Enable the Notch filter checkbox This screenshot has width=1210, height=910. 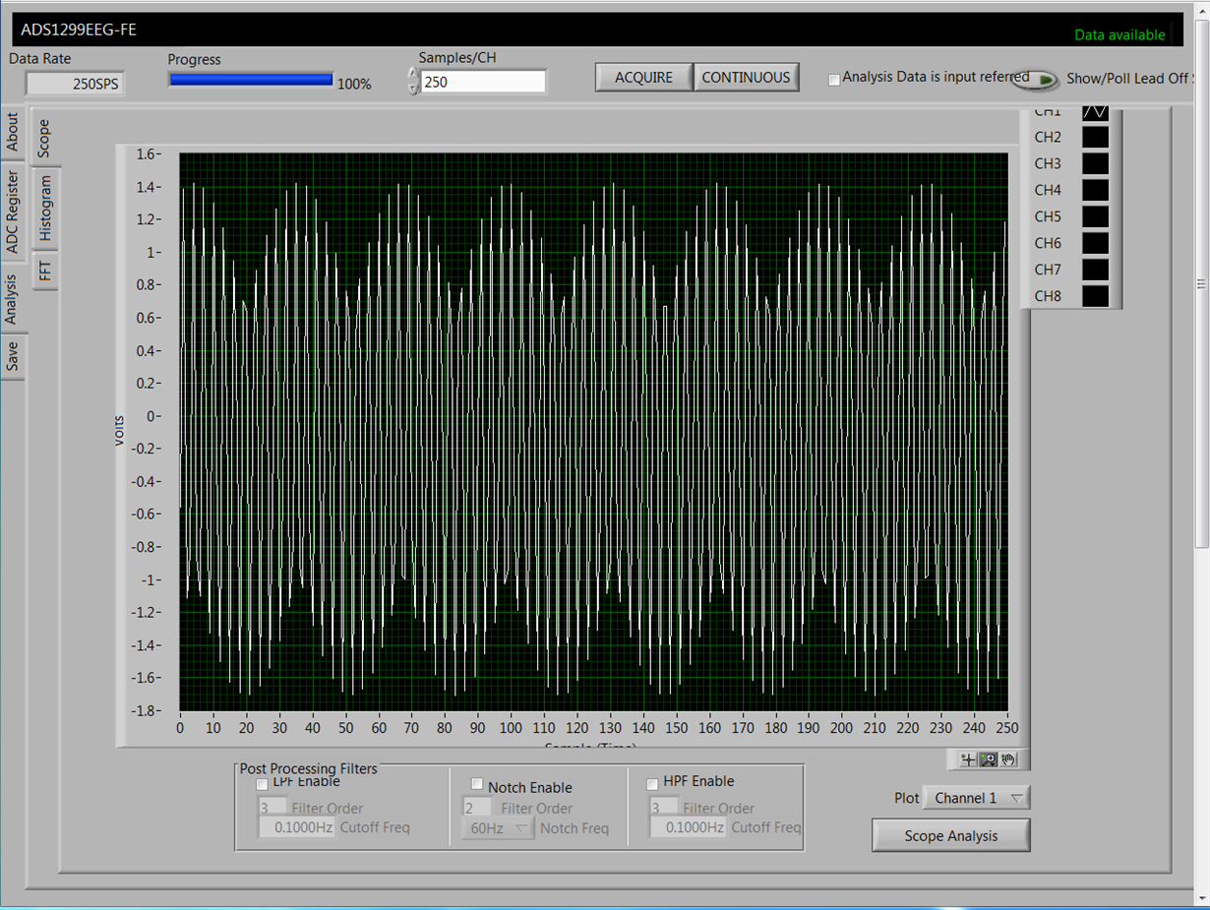(x=477, y=784)
